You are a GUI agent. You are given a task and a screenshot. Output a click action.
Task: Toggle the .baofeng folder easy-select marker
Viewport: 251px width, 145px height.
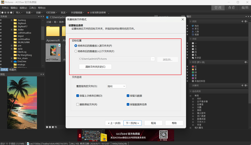[x=1, y=20]
